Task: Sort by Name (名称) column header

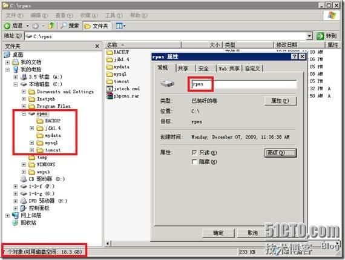Action: 143,45
